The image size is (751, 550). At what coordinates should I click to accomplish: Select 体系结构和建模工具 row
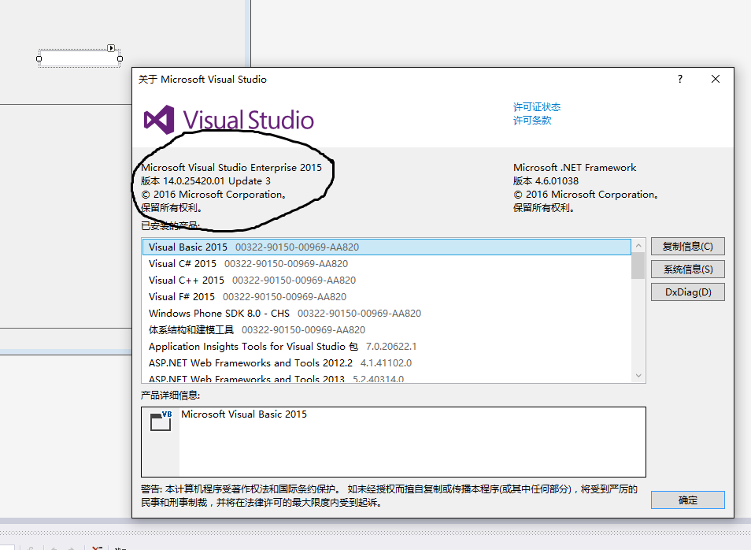coord(387,330)
